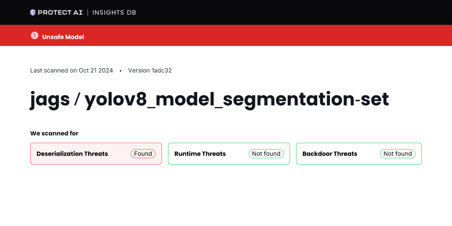
Task: Click the slash separator in the model title
Action: click(x=77, y=99)
